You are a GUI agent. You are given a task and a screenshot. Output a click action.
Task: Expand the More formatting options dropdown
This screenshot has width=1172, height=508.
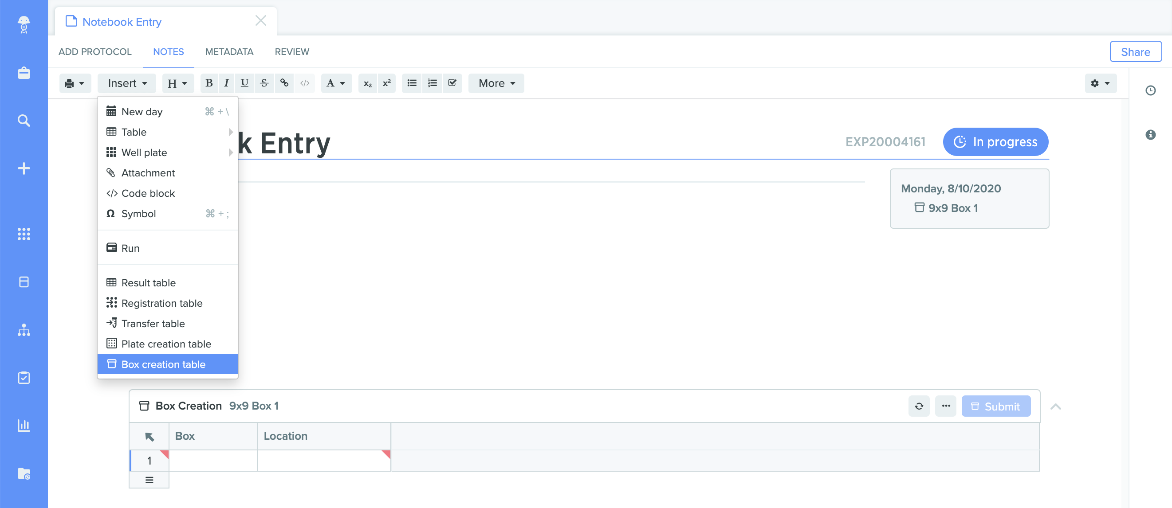[x=497, y=83]
